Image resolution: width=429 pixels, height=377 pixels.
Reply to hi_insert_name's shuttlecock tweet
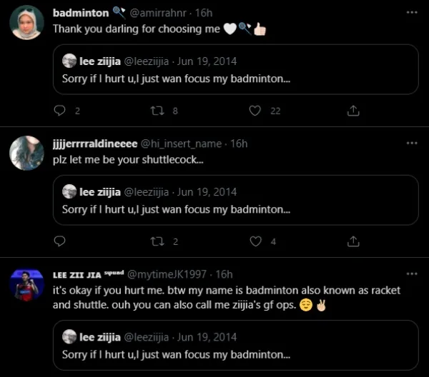click(60, 241)
